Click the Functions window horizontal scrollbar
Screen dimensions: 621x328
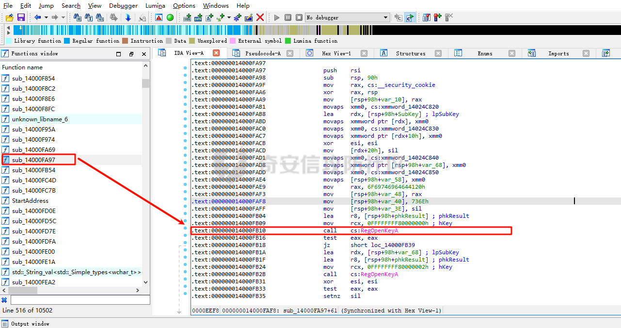[71, 290]
